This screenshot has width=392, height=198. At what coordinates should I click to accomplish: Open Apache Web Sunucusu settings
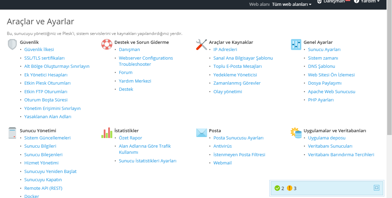coord(331,91)
